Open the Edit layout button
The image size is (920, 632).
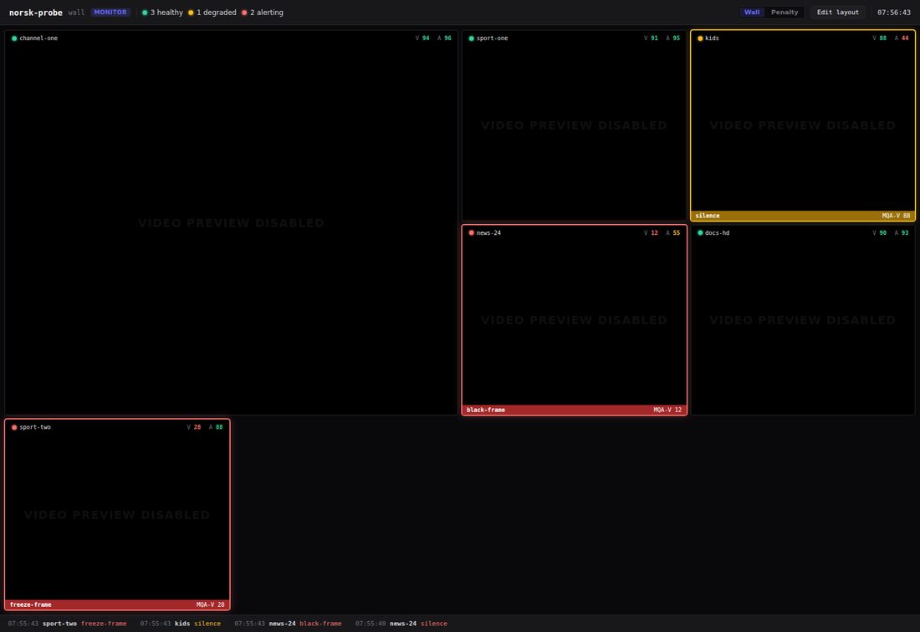837,13
